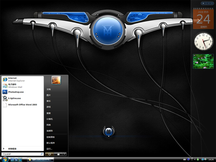The width and height of the screenshot is (216, 162).
Task: Click the user account picture thumbnail
Action: tap(56, 80)
